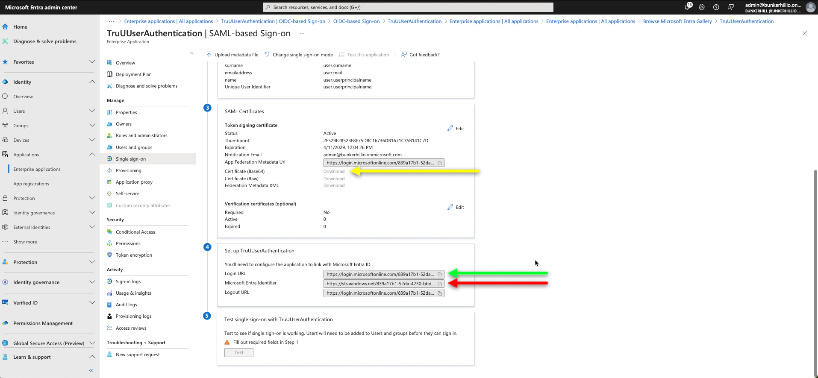Expand the Groups section
This screenshot has width=818, height=378.
pyautogui.click(x=92, y=126)
